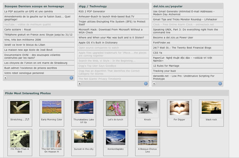This screenshot has height=158, width=239.
Task: Open the 'For Digger' heart hands thumbnail
Action: (x=179, y=108)
